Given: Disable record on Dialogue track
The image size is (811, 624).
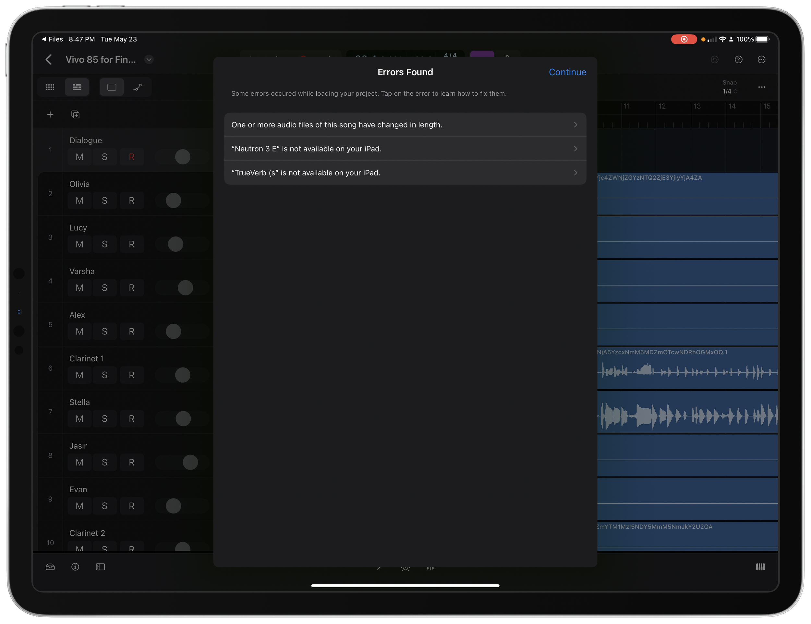Looking at the screenshot, I should [131, 157].
